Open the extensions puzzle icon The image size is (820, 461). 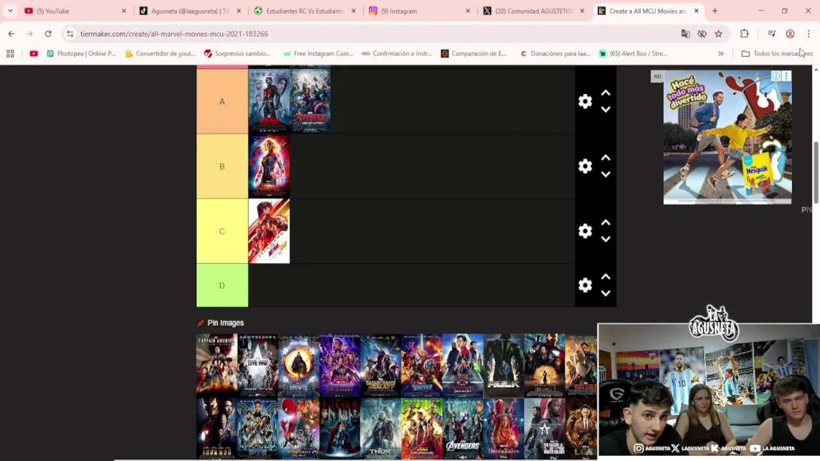[744, 34]
